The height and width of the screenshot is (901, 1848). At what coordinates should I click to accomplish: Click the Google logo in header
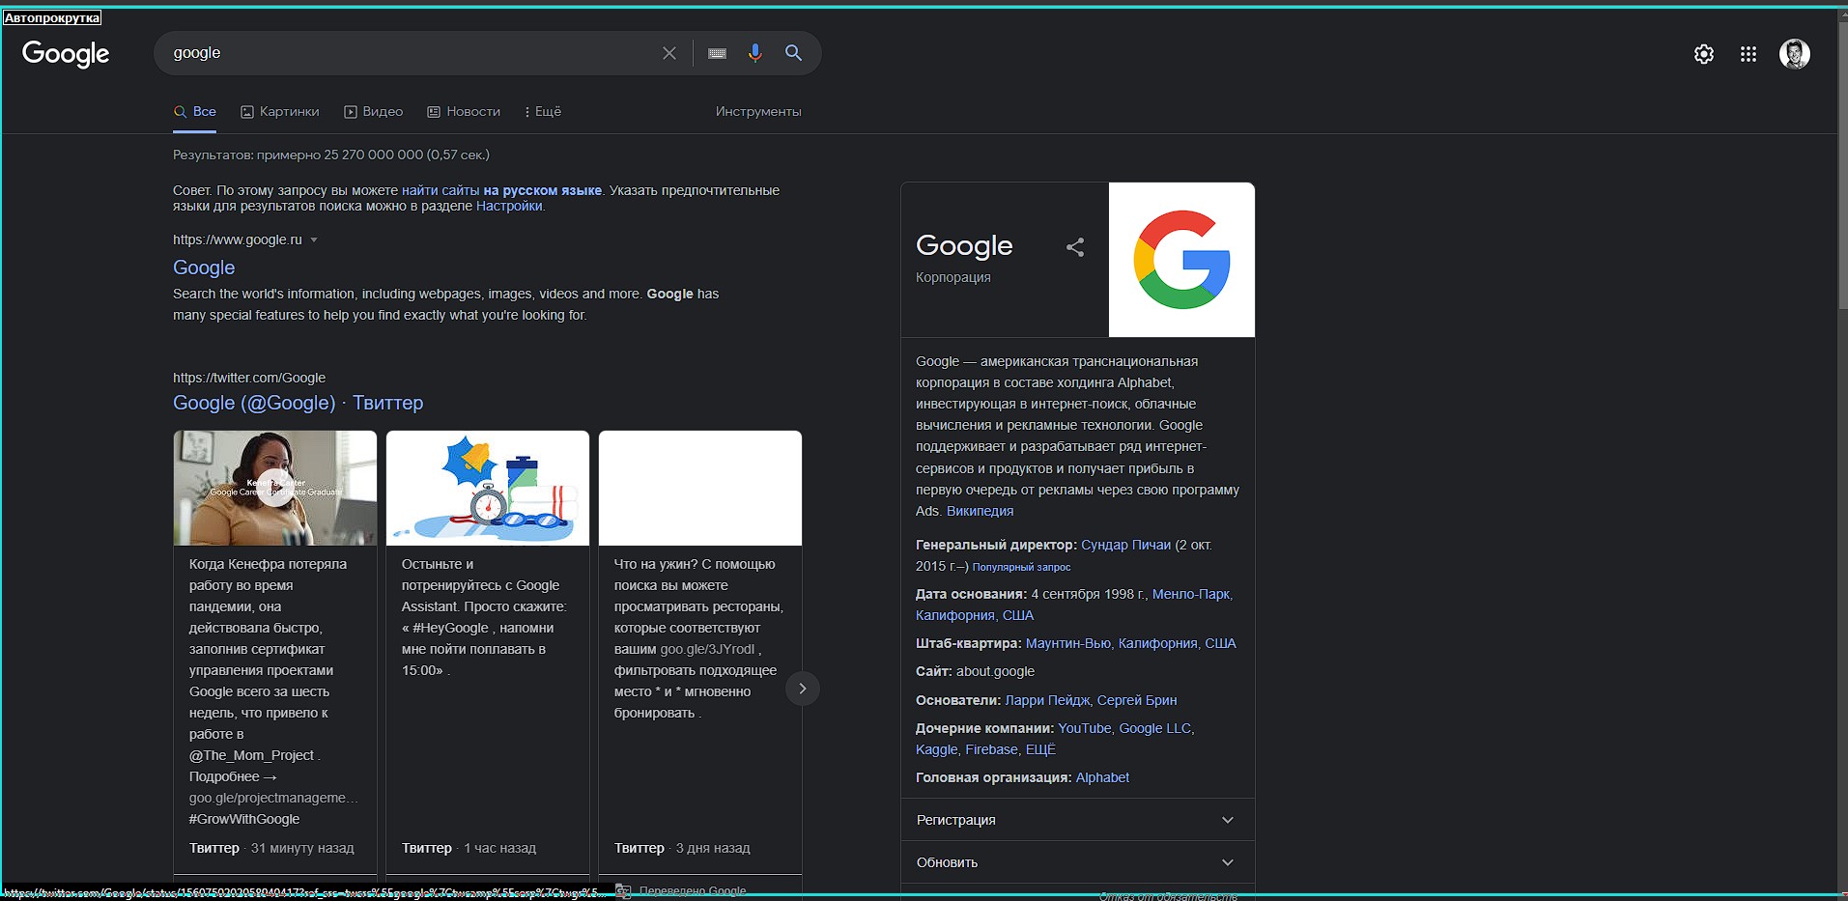66,54
